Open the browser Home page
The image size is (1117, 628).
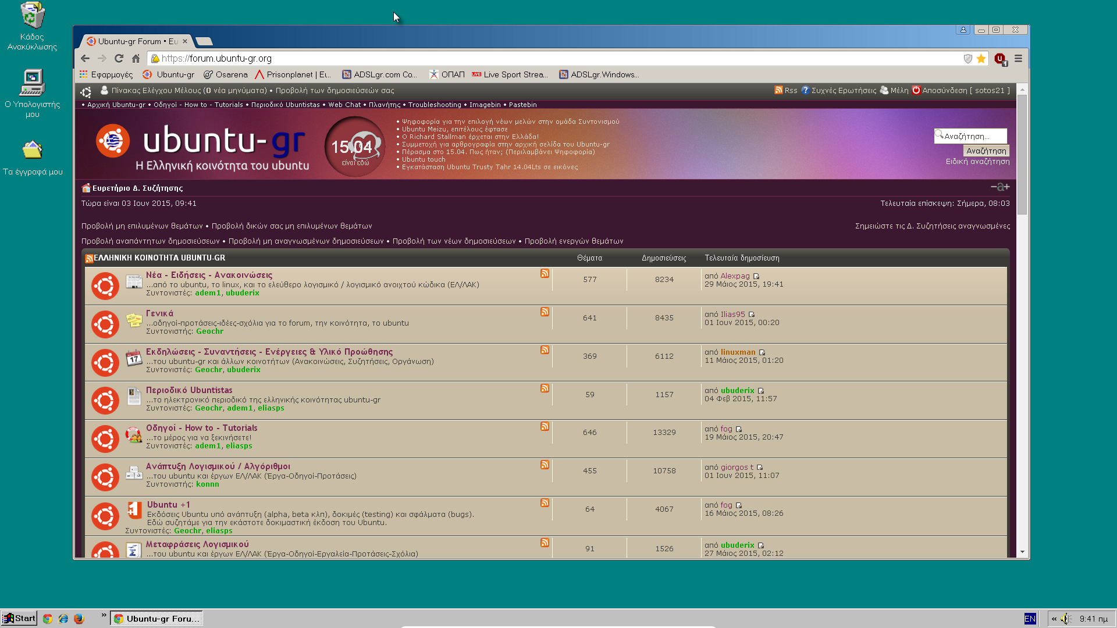point(136,58)
